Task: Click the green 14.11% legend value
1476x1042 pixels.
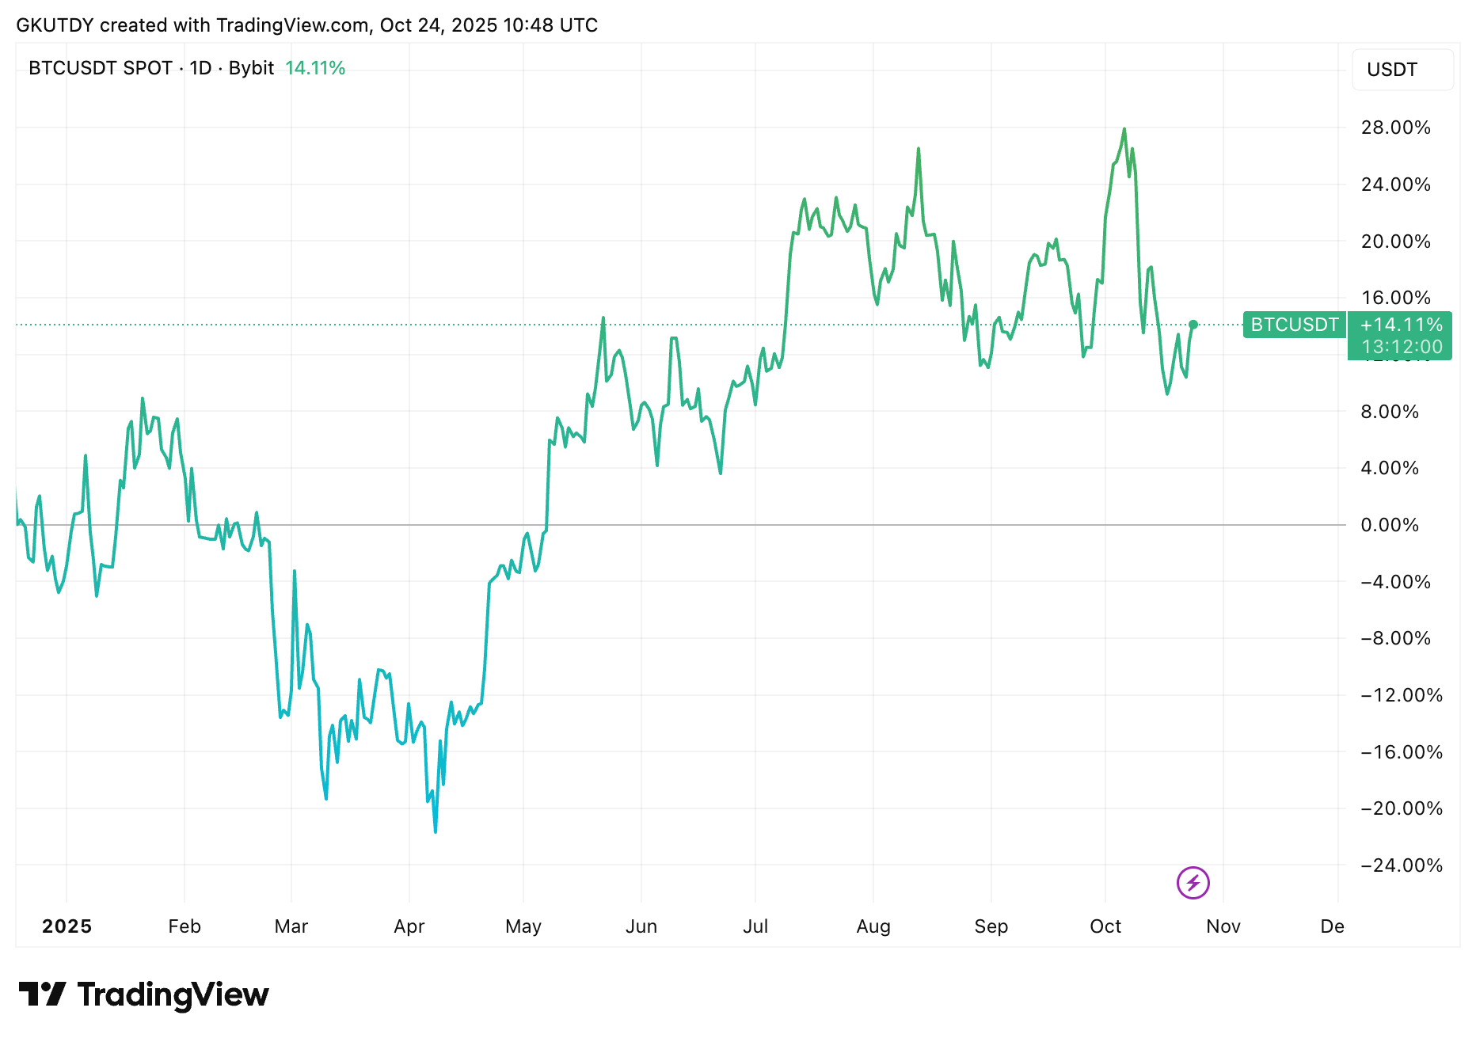Action: click(315, 68)
